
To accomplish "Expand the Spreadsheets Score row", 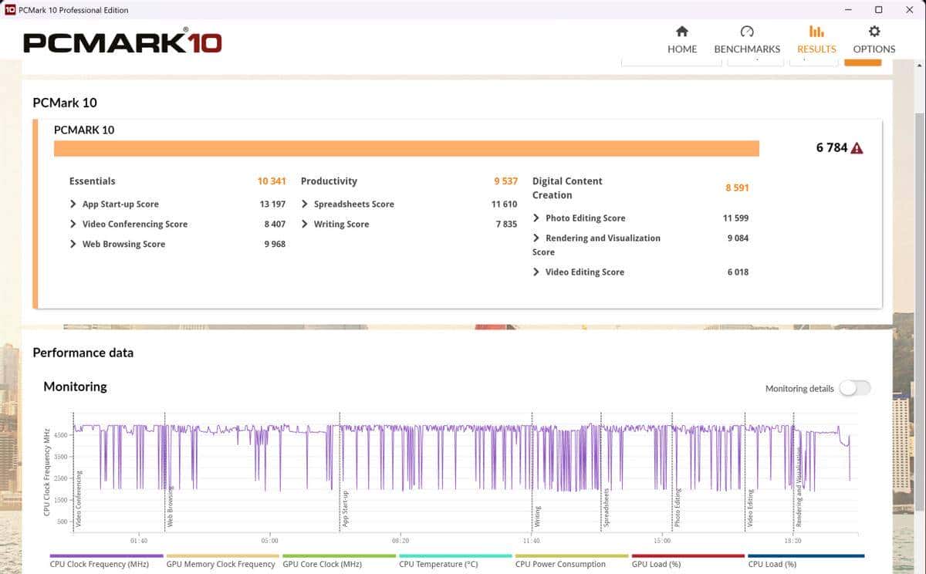I will click(x=306, y=204).
